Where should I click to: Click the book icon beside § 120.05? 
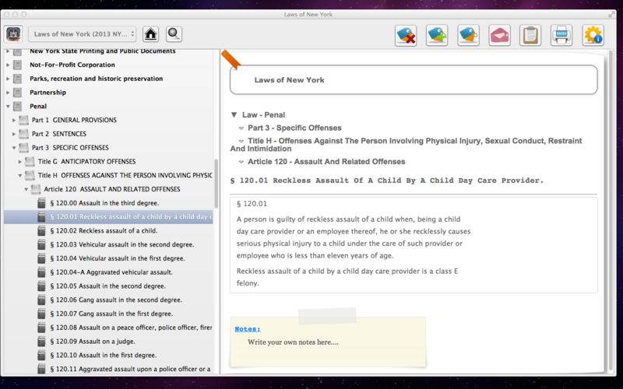pyautogui.click(x=42, y=286)
